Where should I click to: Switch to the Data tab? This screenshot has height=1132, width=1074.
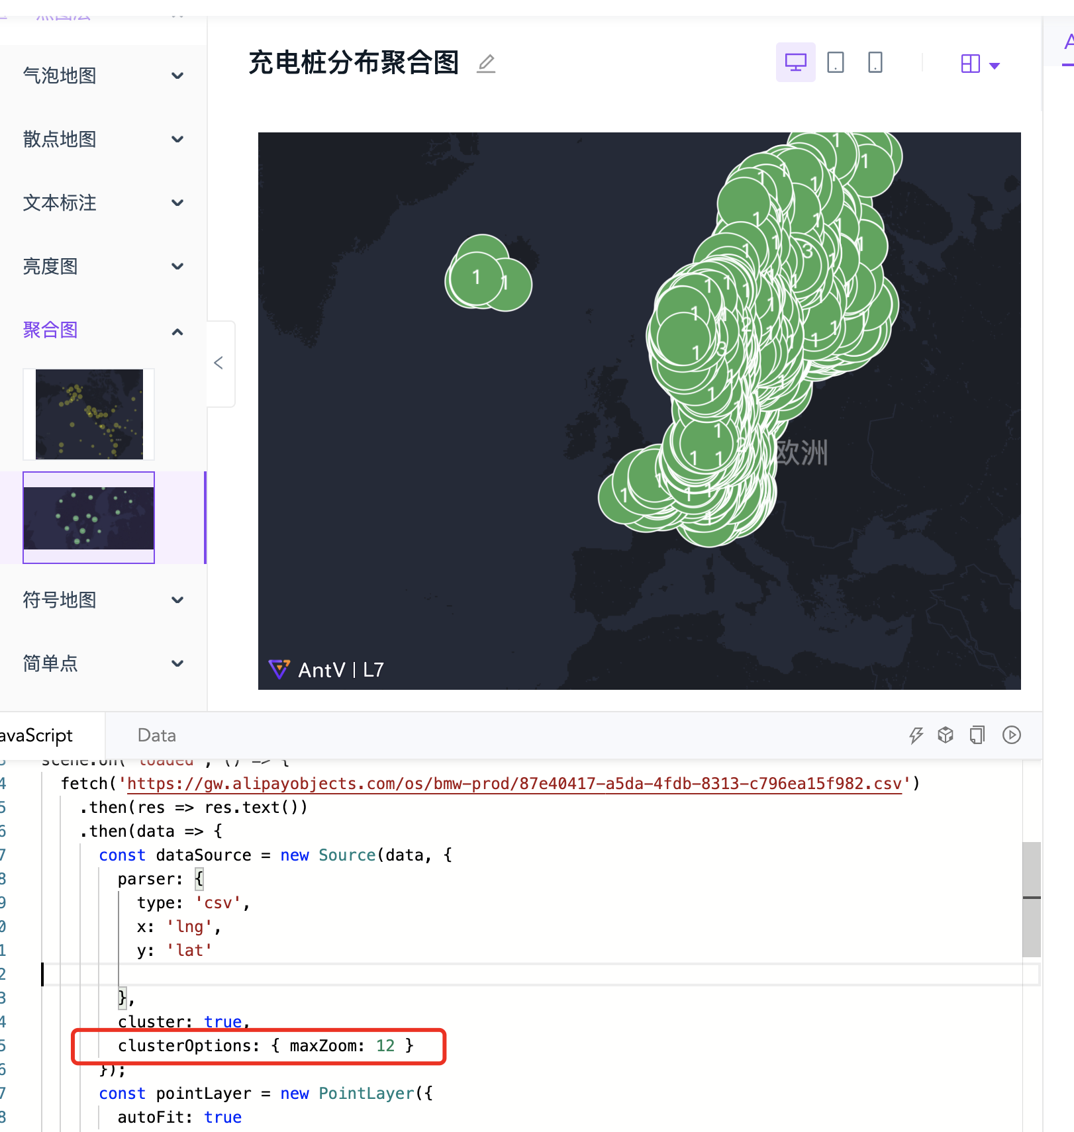click(x=156, y=735)
